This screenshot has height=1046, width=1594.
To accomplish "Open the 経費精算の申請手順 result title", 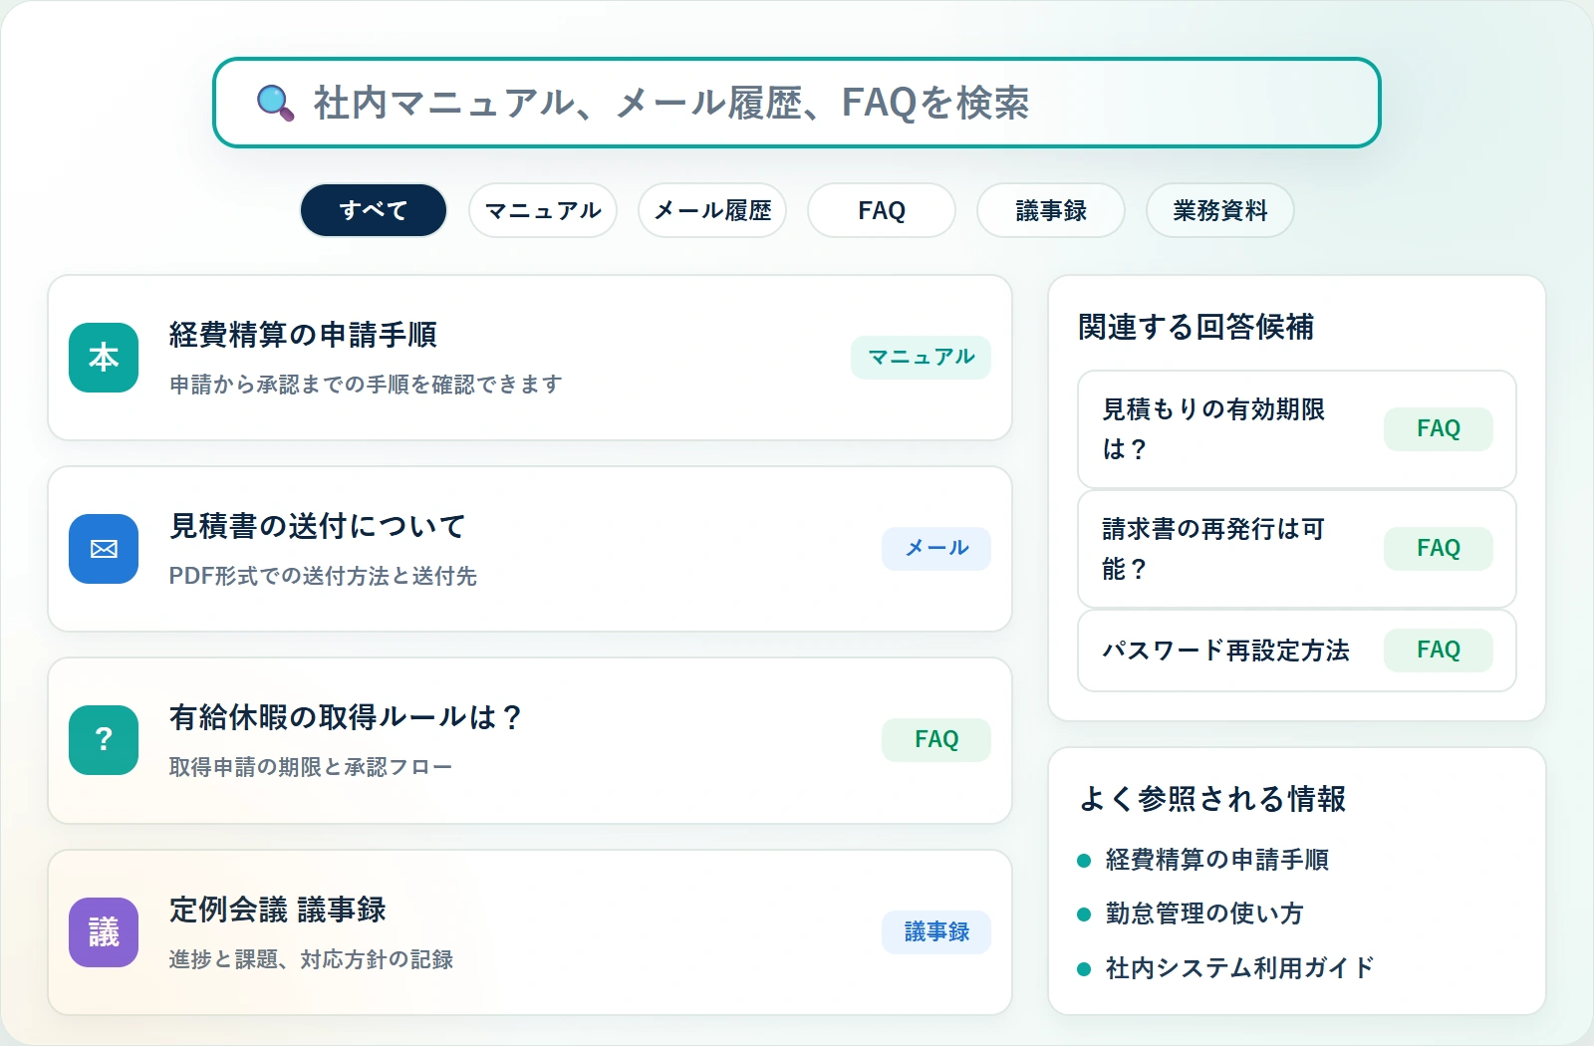I will (303, 335).
